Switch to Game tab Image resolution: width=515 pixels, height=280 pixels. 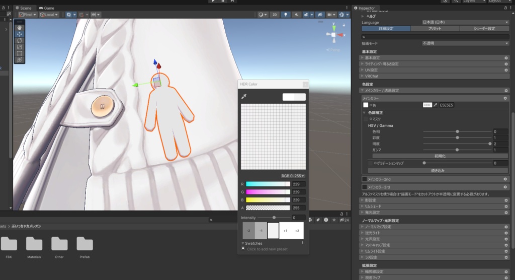47,8
